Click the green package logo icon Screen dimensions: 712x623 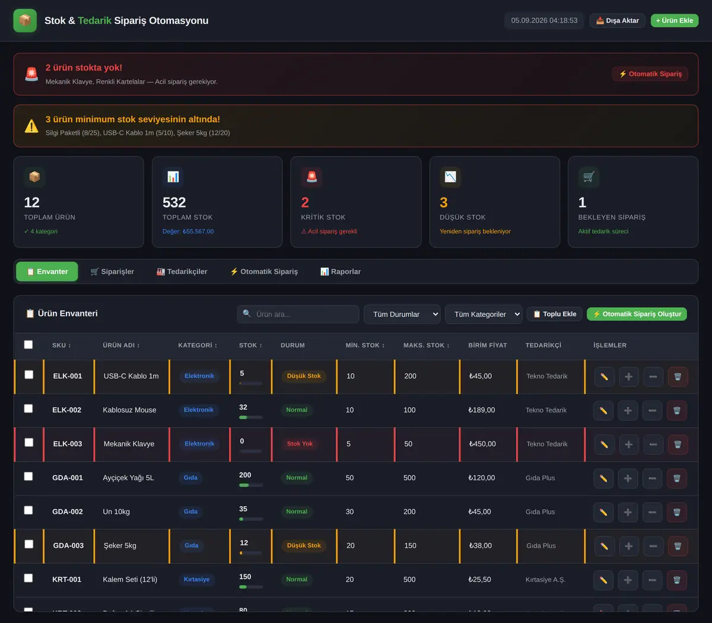tap(25, 21)
